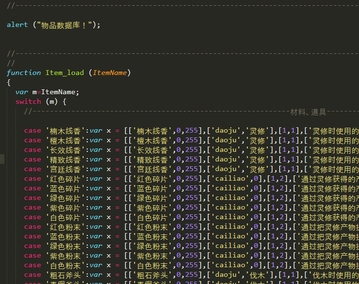Click the case label '蓝色碎片'
This screenshot has height=284, width=359.
point(65,188)
